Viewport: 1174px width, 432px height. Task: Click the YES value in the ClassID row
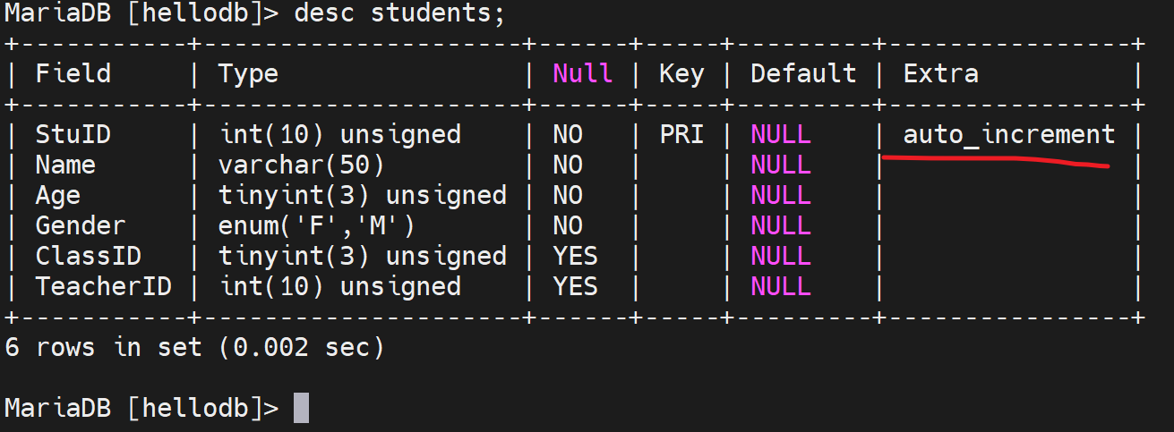[575, 256]
